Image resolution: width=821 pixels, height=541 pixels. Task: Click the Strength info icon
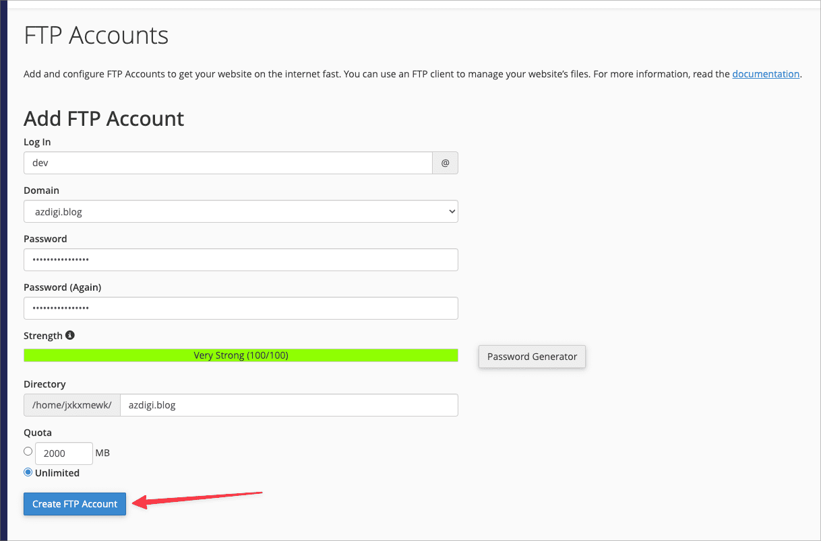coord(70,335)
